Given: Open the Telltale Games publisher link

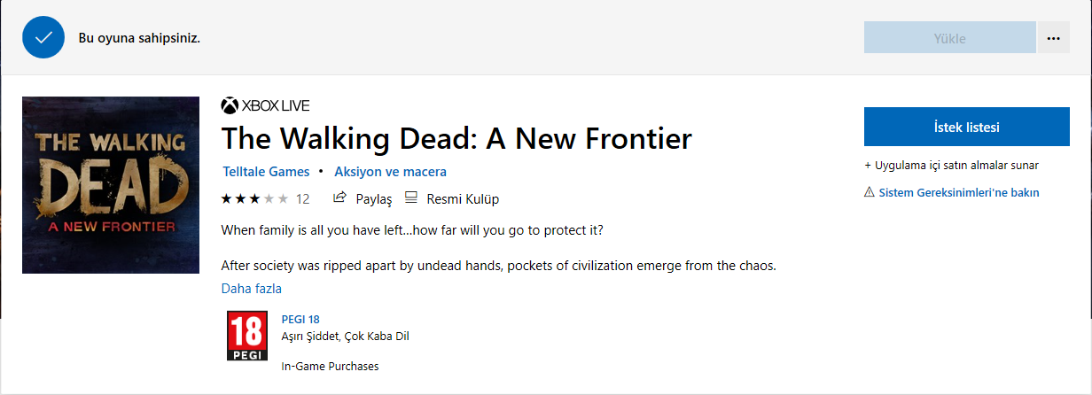Looking at the screenshot, I should tap(265, 172).
